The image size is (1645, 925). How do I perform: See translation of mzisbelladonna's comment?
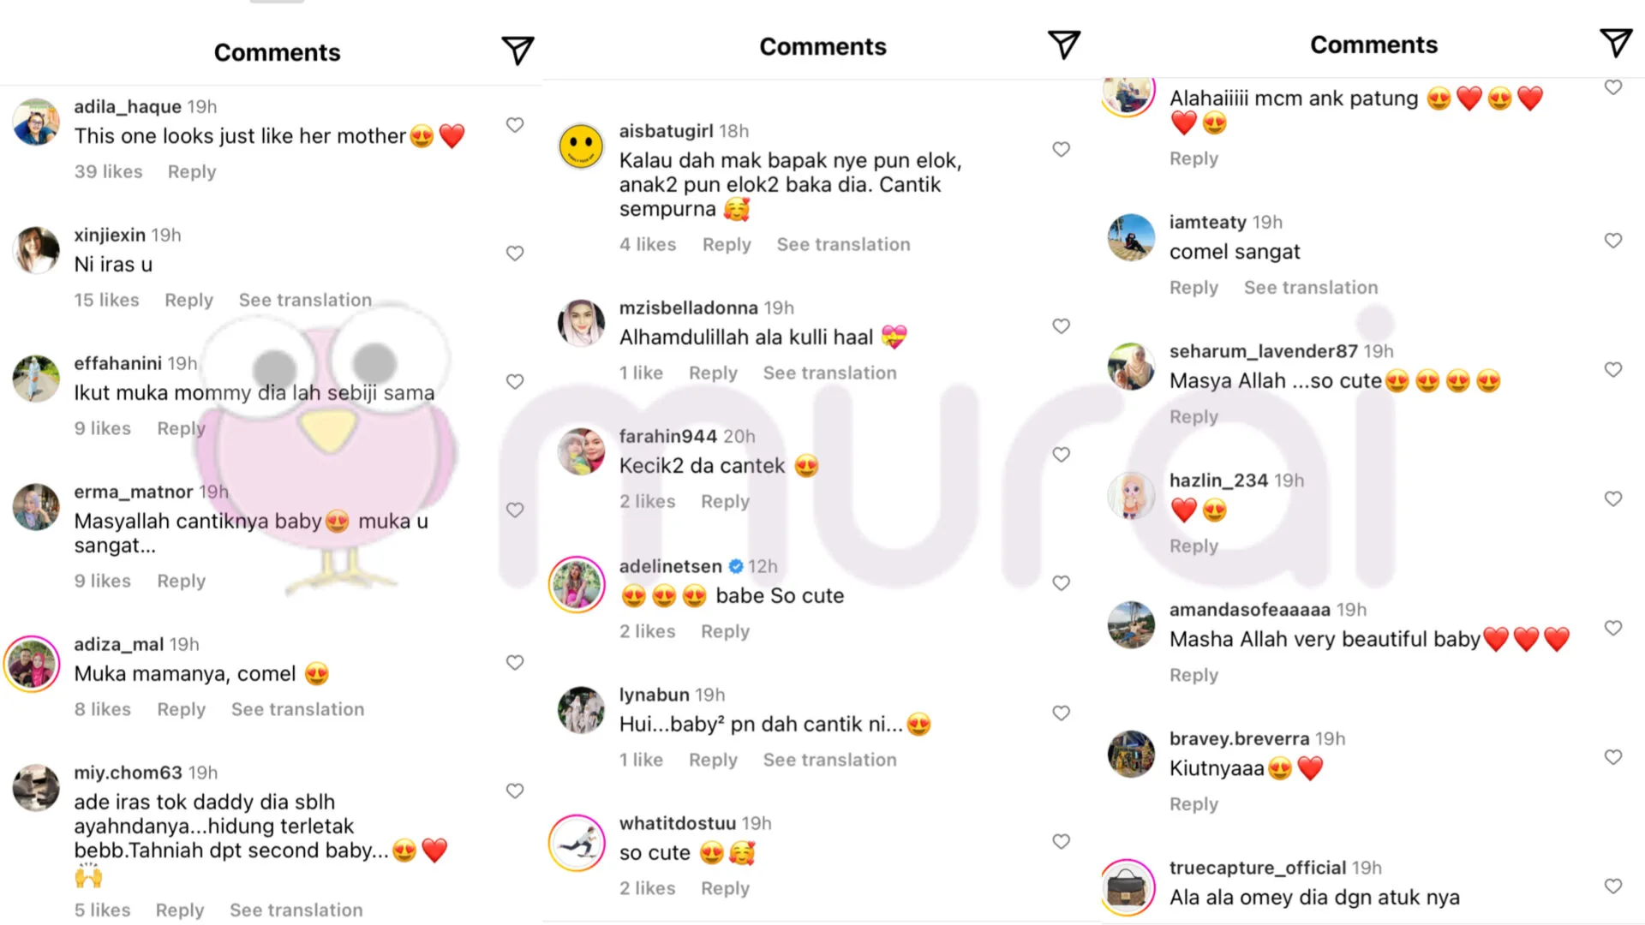[x=829, y=373]
